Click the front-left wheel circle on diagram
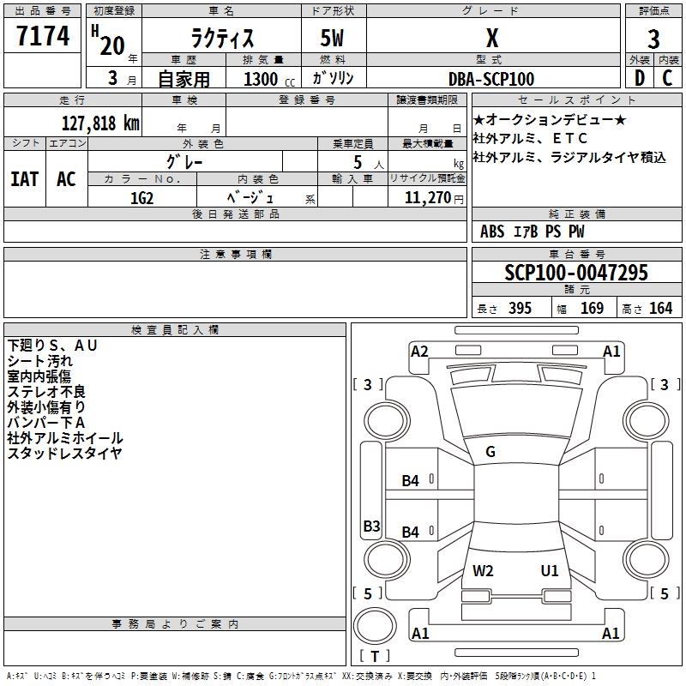This screenshot has height=686, width=686. [x=387, y=421]
